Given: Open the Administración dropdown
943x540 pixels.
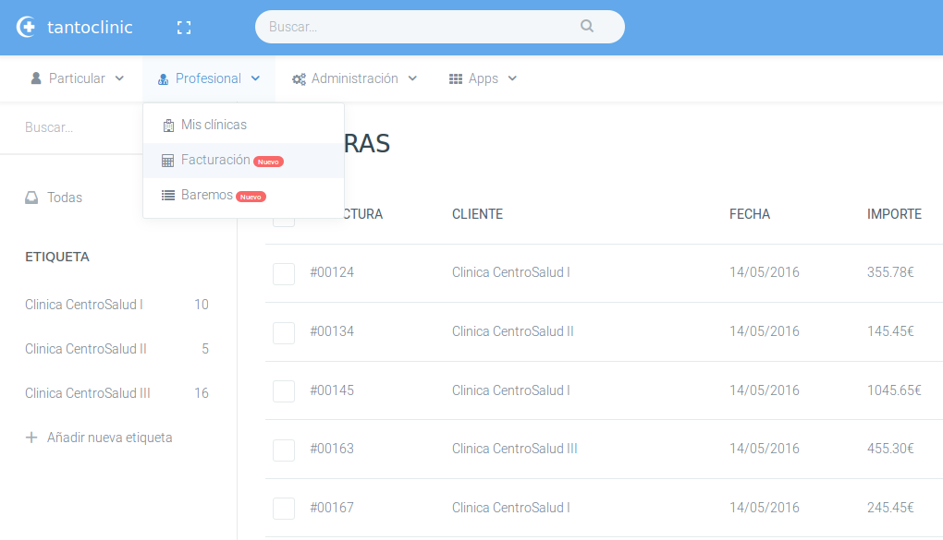Looking at the screenshot, I should (x=355, y=78).
